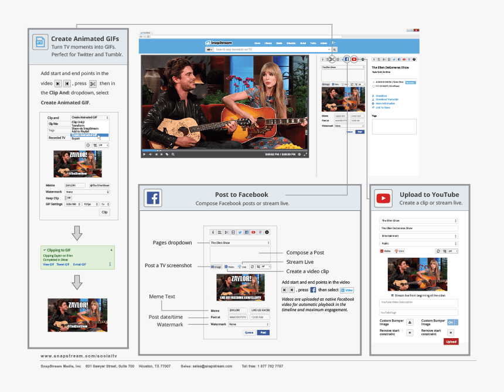Image resolution: width=504 pixels, height=392 pixels.
Task: Click the tag icon in the video player controls
Action: point(167,154)
